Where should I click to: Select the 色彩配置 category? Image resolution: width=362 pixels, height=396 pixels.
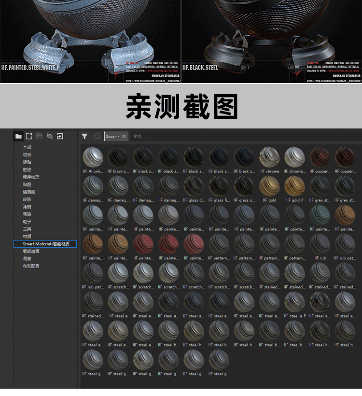[x=31, y=266]
